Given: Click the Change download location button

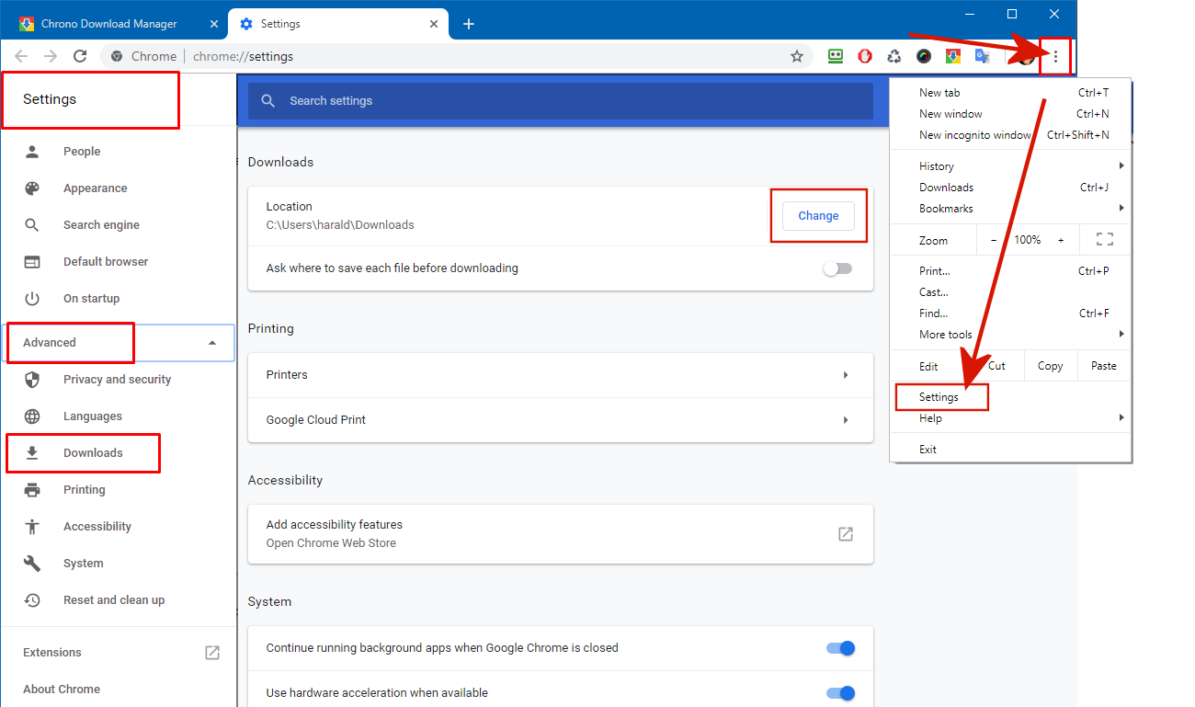Looking at the screenshot, I should point(818,216).
